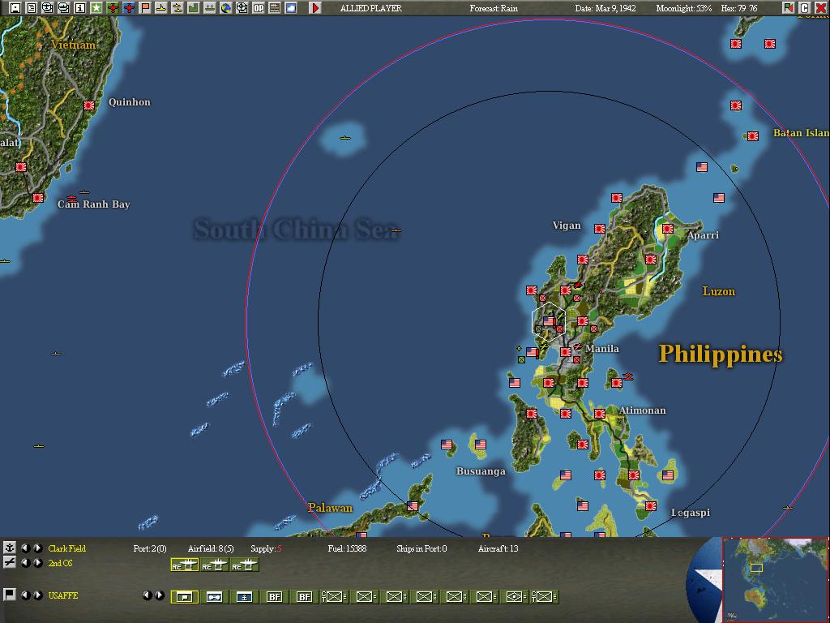Image resolution: width=830 pixels, height=623 pixels.
Task: Click the Japanese base marker at Atimonan
Action: pos(599,413)
